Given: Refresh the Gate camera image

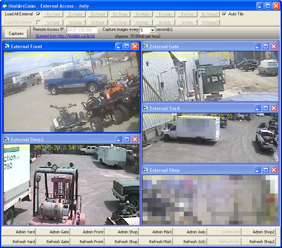Looking at the screenshot, I should (53, 241).
